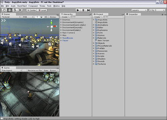Viewport: 167px width, 120px height.
Task: Toggle scene audio speaker icon
Action: tap(46, 17)
